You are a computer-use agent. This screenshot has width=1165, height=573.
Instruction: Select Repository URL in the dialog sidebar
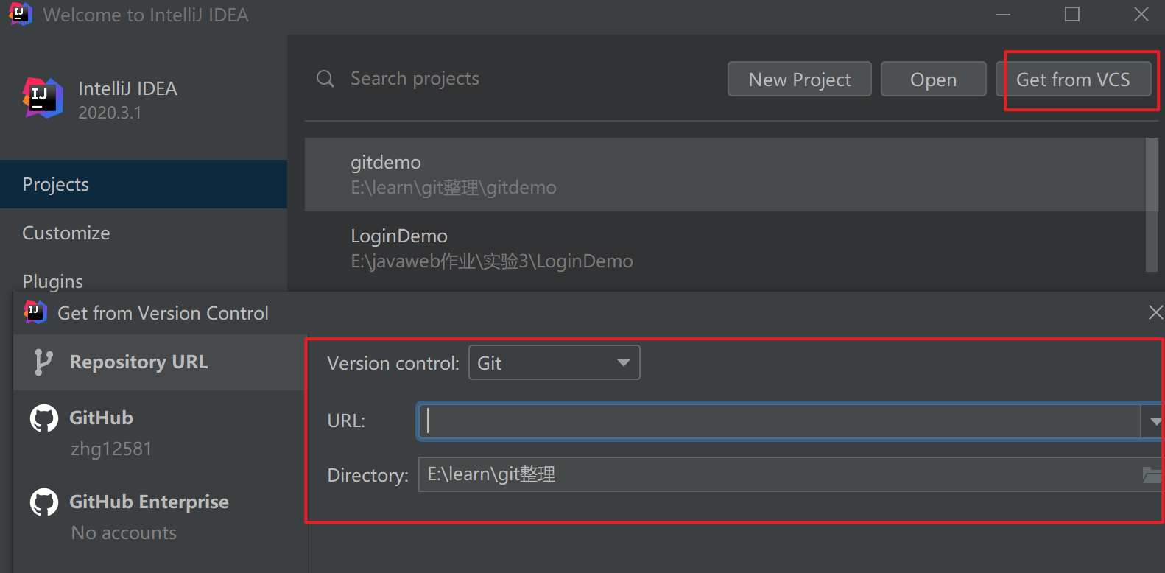[x=161, y=362]
